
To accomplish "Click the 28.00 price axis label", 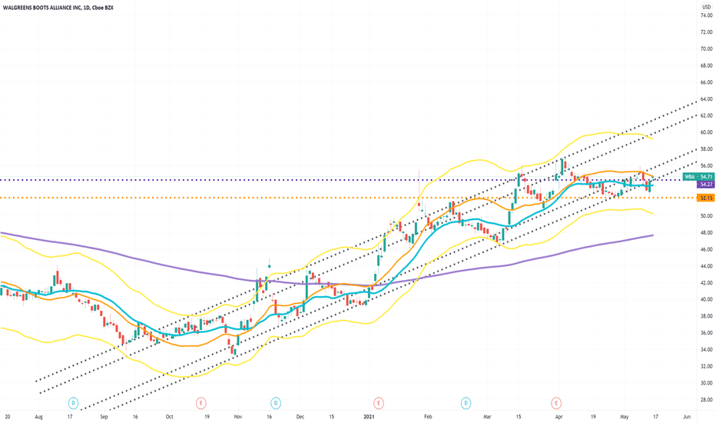I will pos(707,400).
